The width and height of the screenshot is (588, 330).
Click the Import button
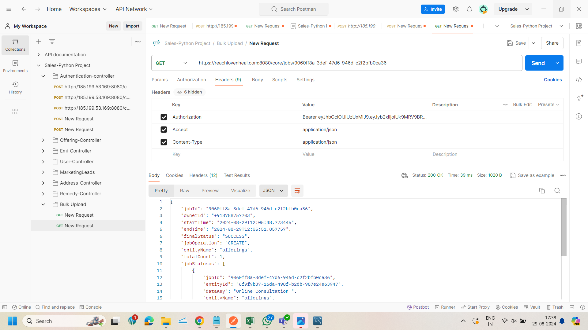pos(132,26)
